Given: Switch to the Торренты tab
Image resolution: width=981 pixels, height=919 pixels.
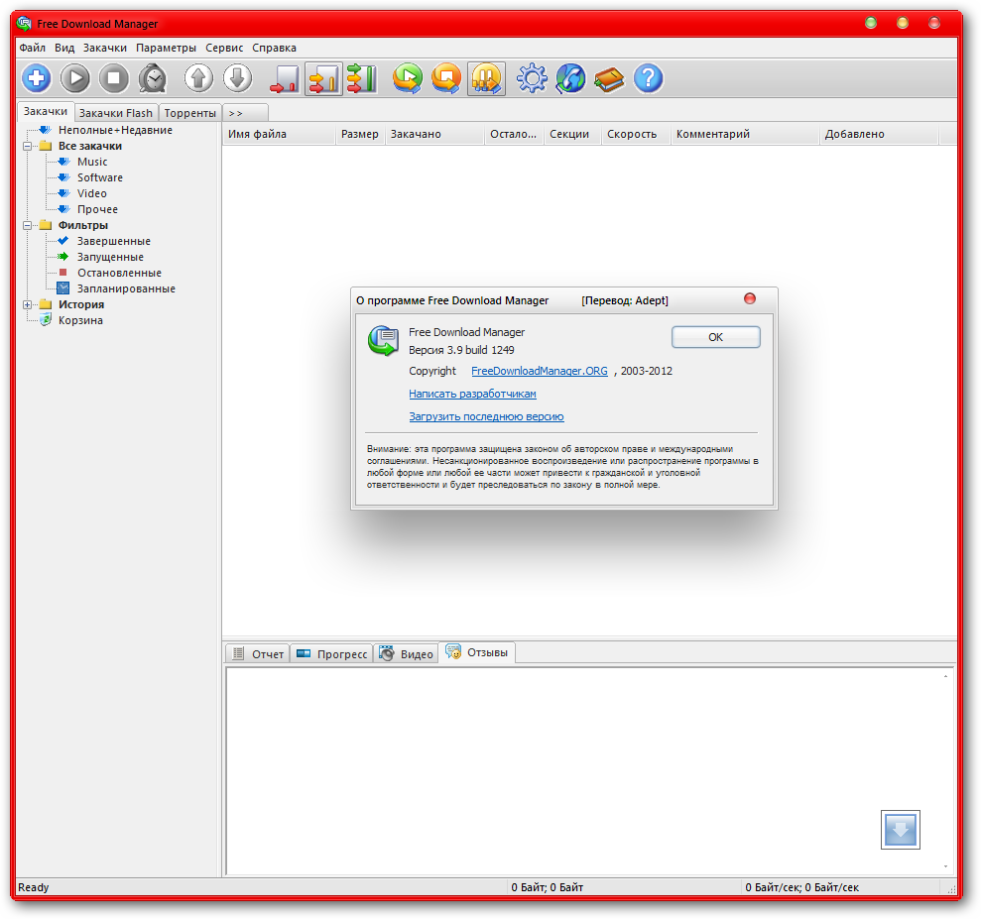Looking at the screenshot, I should coord(190,113).
